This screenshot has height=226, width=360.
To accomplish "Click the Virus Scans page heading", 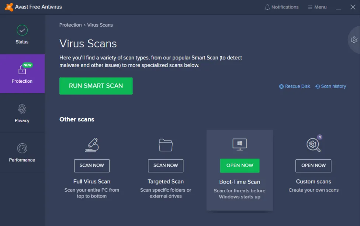I will click(x=88, y=44).
